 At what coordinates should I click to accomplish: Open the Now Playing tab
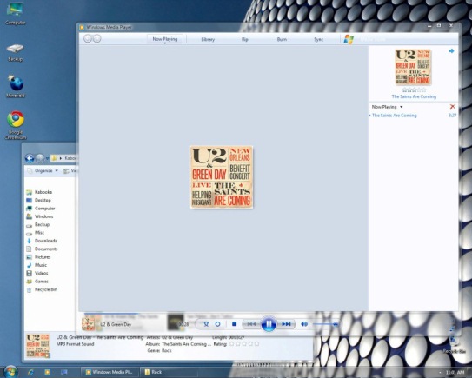point(164,39)
